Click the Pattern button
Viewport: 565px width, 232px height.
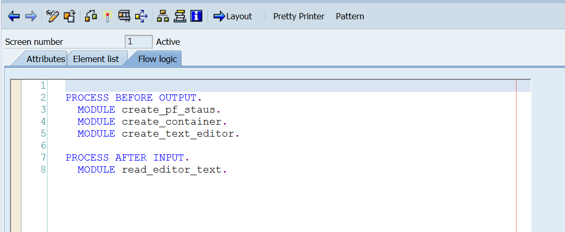tap(350, 17)
